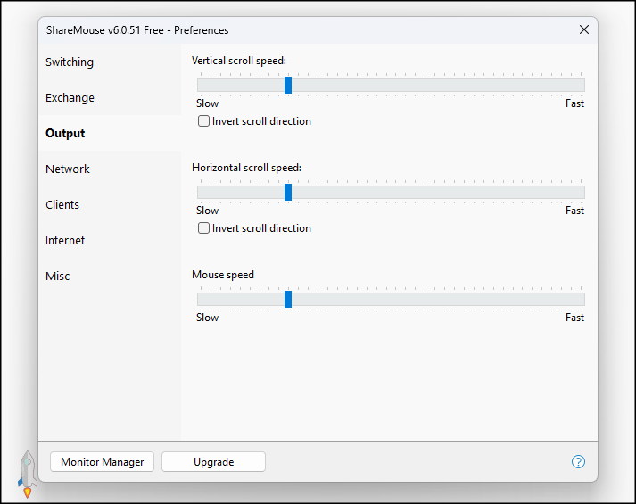The image size is (636, 504).
Task: Open the Internet tab
Action: tap(65, 241)
